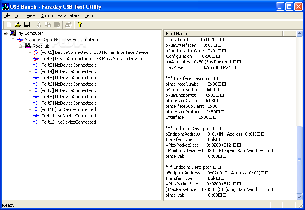Click the blue USB icon for Port11

36,116
